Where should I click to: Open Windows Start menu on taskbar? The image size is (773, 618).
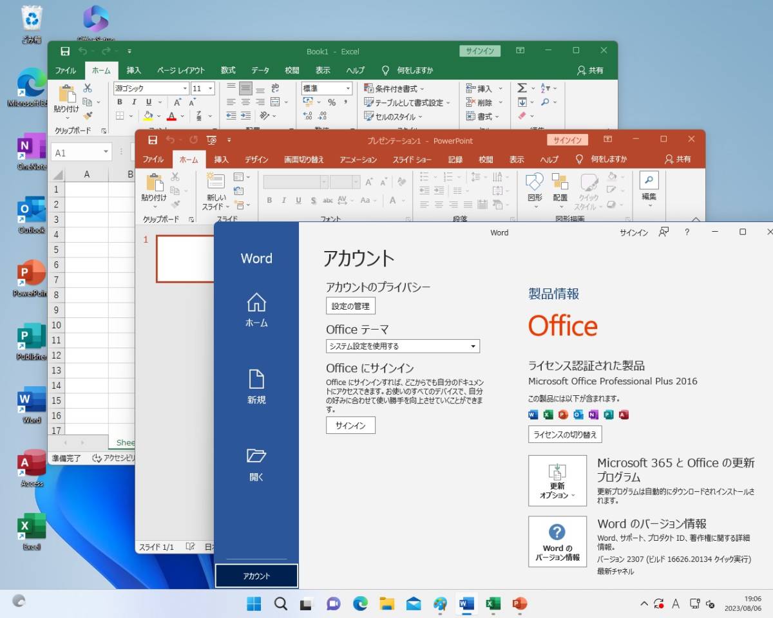click(254, 603)
